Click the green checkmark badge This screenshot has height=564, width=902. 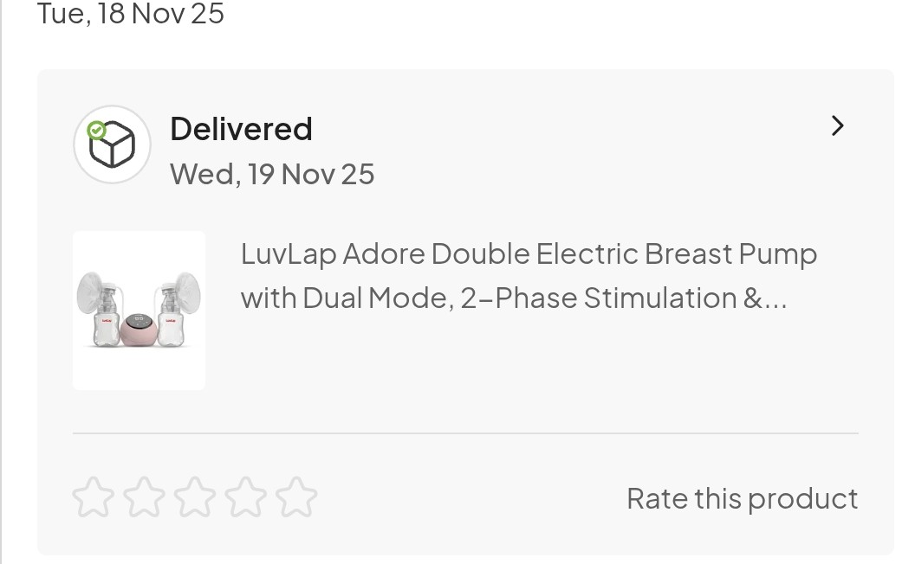pyautogui.click(x=97, y=131)
